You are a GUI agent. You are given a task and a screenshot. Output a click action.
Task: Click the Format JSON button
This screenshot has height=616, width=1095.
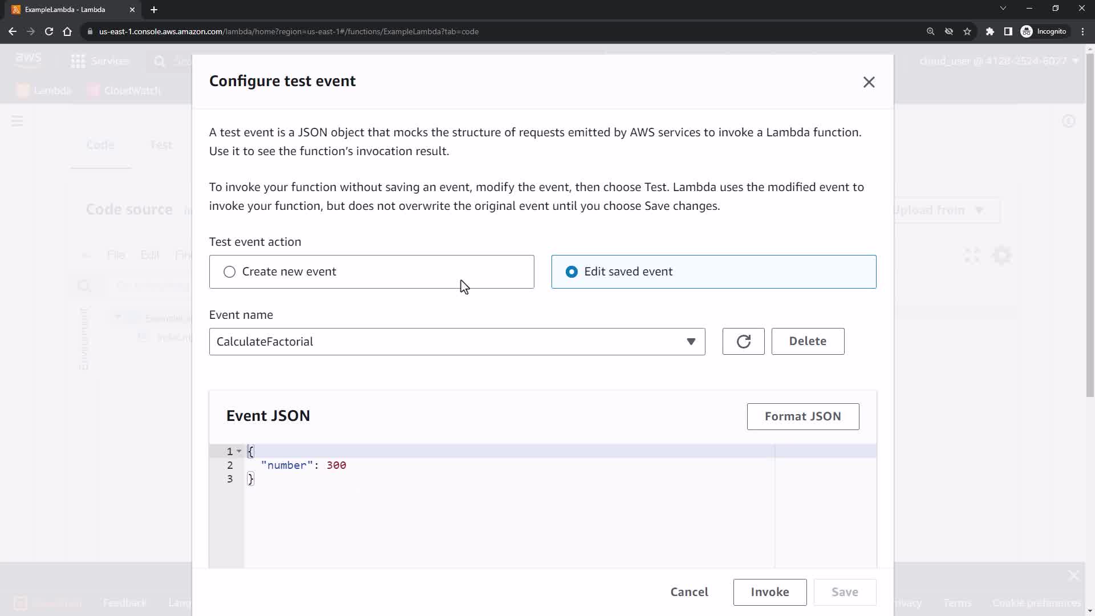(x=802, y=416)
